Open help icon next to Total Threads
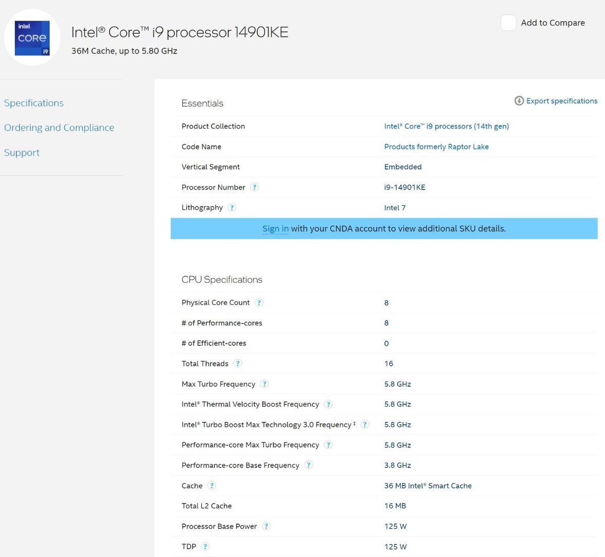Screen dimensions: 605x557 tap(238, 363)
